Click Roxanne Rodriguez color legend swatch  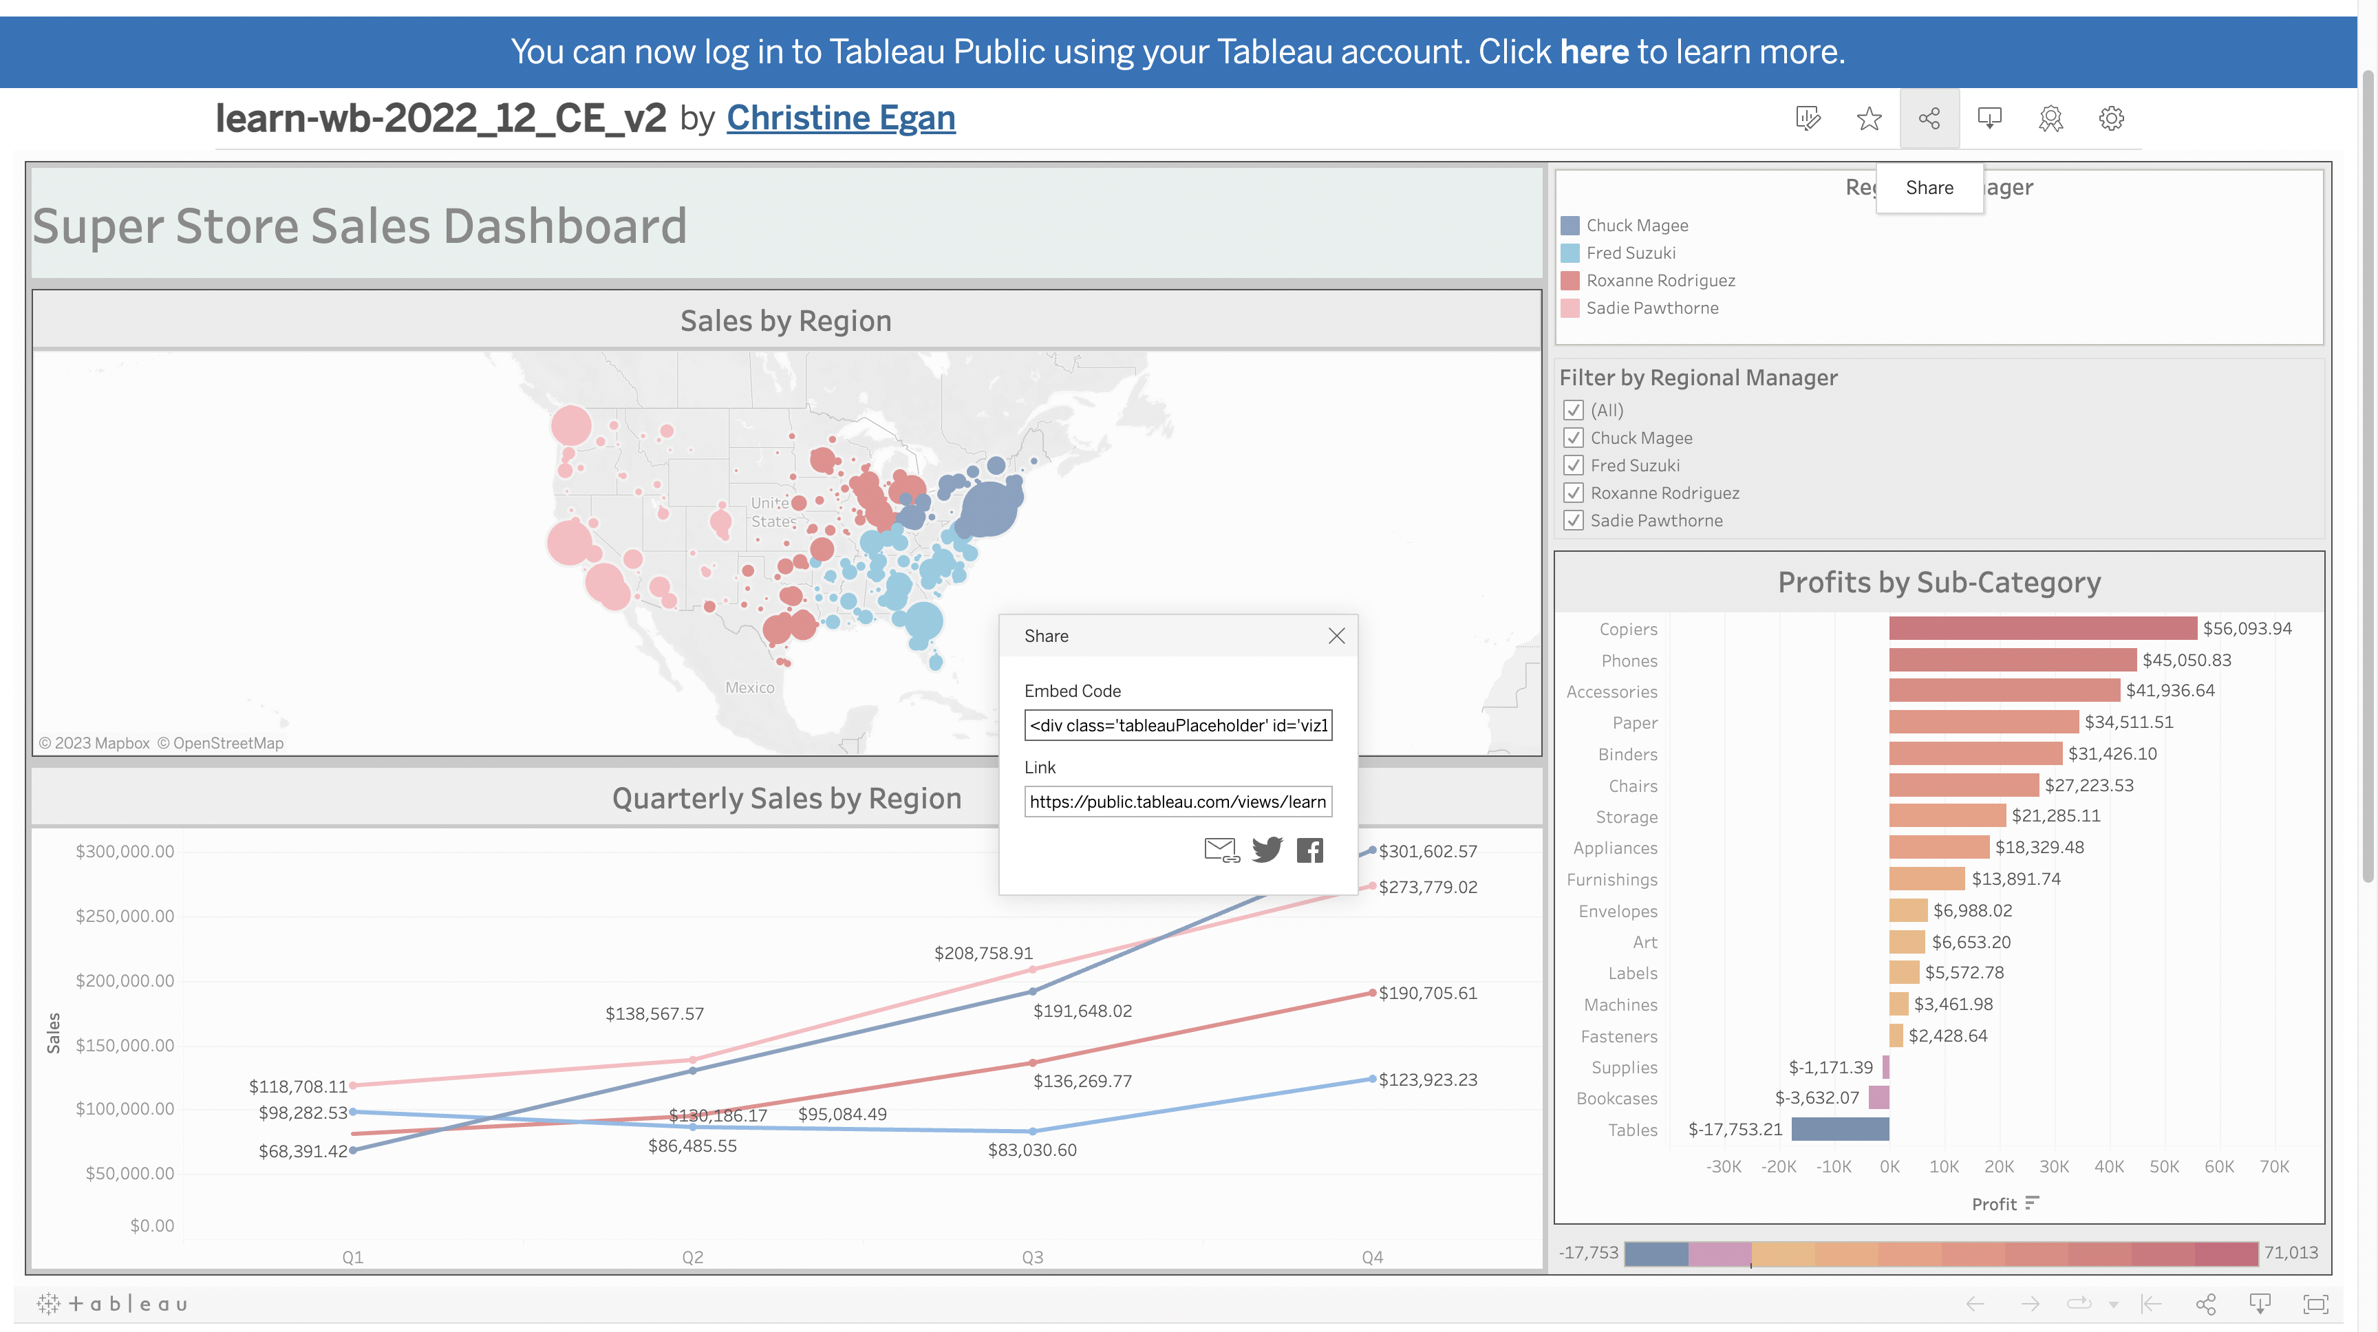point(1570,280)
